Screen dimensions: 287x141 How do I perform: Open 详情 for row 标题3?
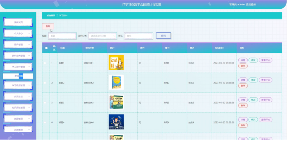coord(243,100)
